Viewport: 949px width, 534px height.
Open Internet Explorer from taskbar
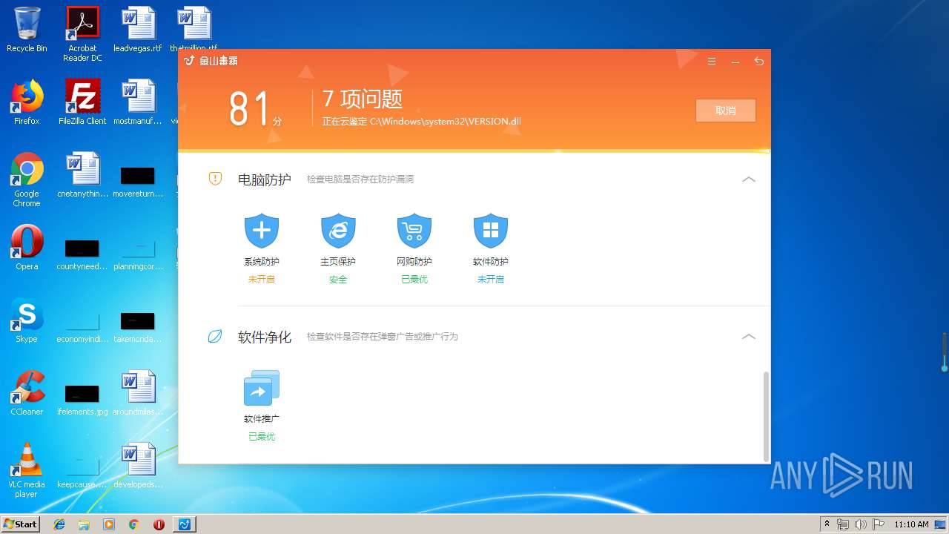click(x=59, y=524)
